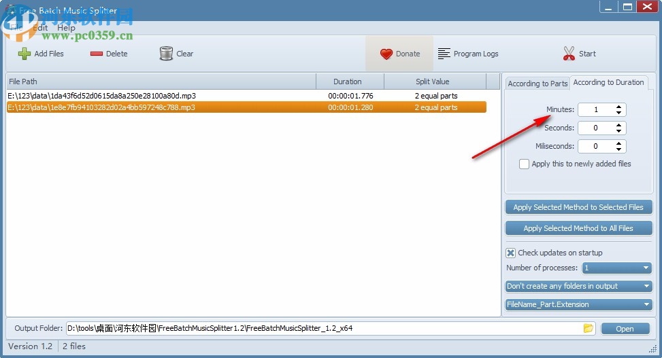Click in the Miliseconds input field
Screen dimensions: 662x358
(x=596, y=146)
